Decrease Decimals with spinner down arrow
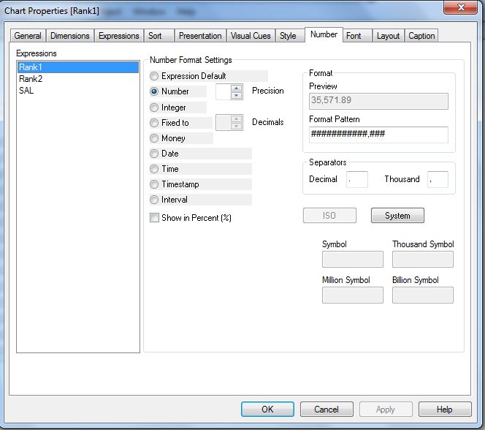Screen dimensions: 485x430 (237, 126)
